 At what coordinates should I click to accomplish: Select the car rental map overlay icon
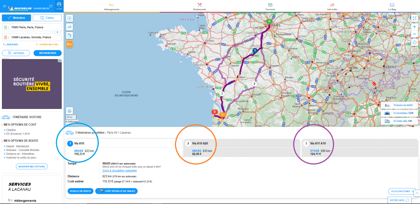(x=69, y=27)
